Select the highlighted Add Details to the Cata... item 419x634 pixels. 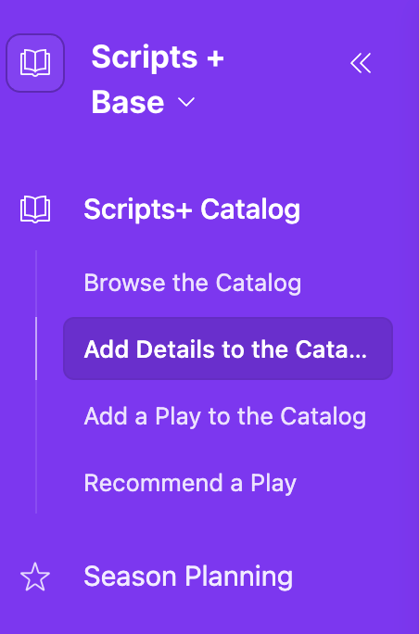point(228,349)
